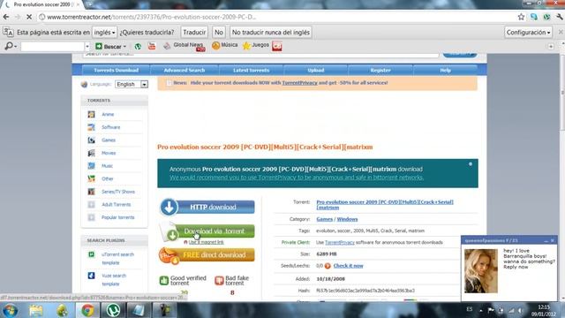
Task: Open uTorrent from the taskbar
Action: point(114,310)
